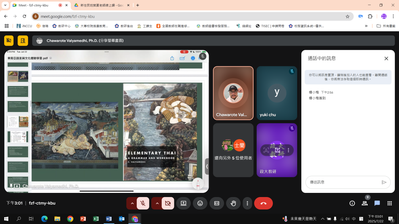The width and height of the screenshot is (399, 224).
Task: Open the 5 other users tile
Action: click(x=233, y=150)
